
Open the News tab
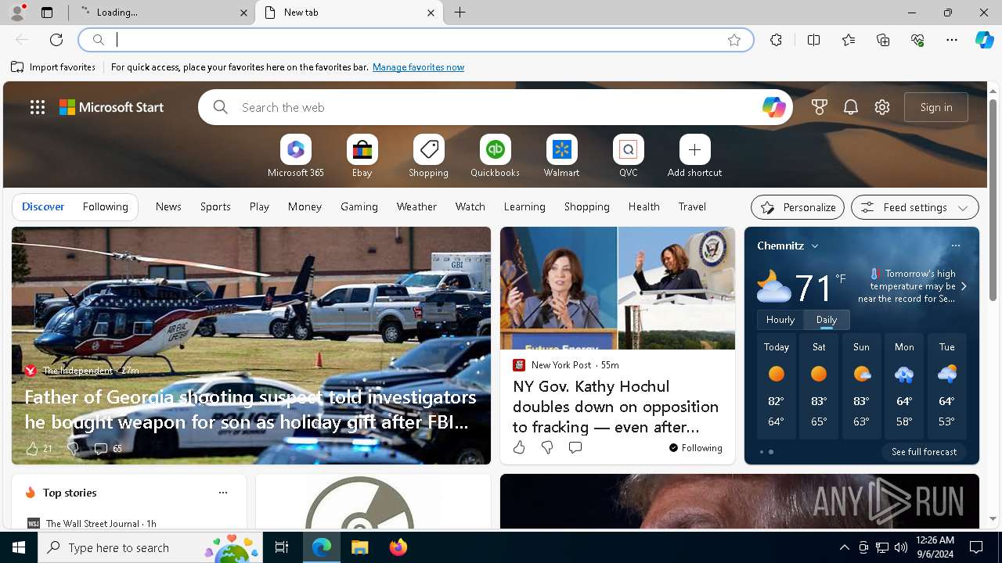[168, 207]
